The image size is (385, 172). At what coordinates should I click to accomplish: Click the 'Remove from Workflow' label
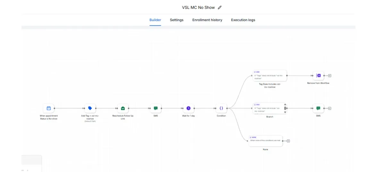[318, 83]
